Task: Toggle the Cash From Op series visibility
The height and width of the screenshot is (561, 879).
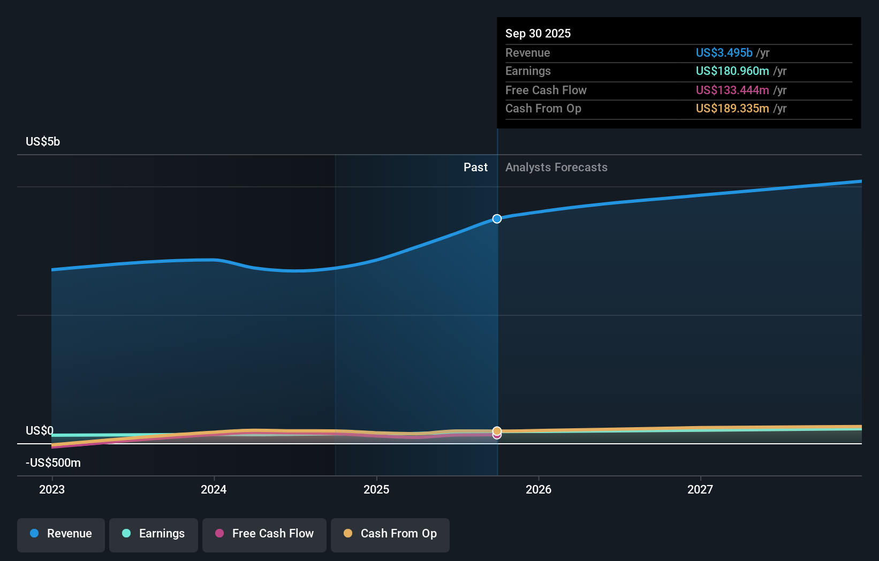Action: coord(390,534)
